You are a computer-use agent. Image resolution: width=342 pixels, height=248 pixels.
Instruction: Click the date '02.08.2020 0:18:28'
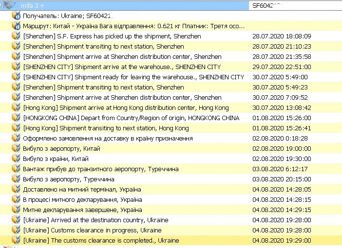pyautogui.click(x=280, y=139)
